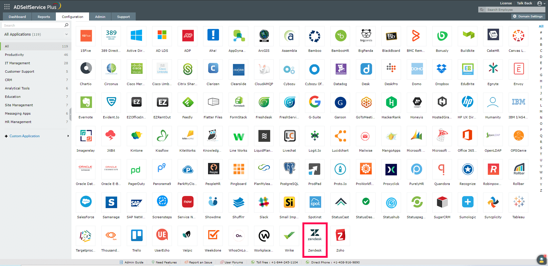This screenshot has height=266, width=548.
Task: Click the sidebar application Search field
Action: pos(33,25)
